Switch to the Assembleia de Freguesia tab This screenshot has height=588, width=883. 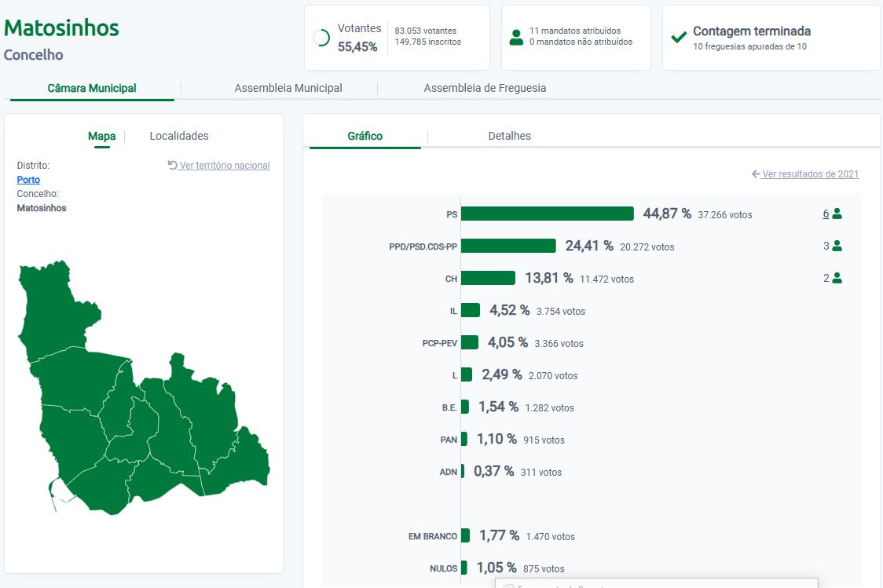[x=485, y=88]
